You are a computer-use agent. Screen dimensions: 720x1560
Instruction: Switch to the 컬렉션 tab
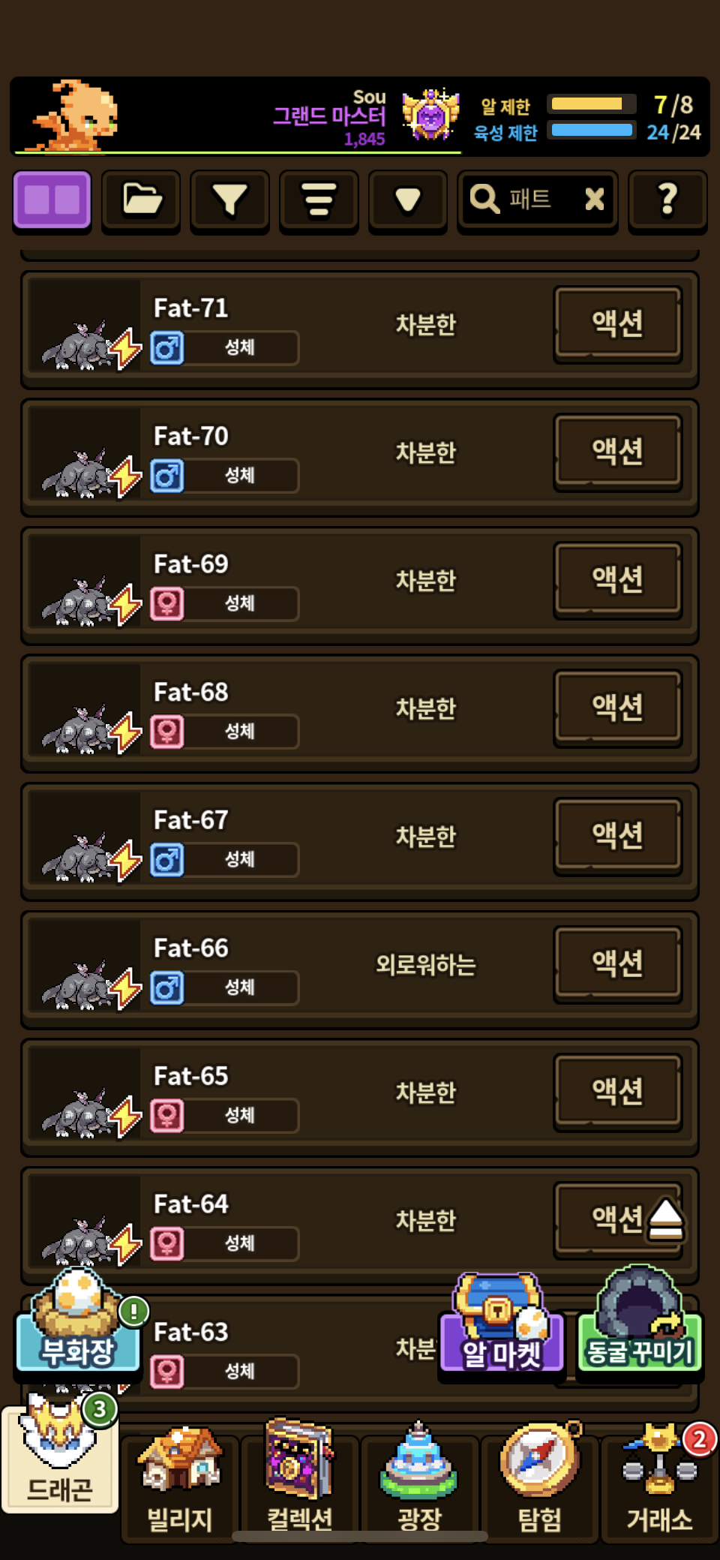(x=300, y=1478)
